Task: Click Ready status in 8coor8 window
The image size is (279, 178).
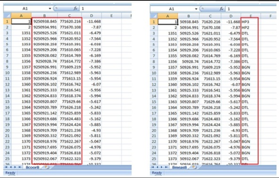Action: (x=10, y=173)
